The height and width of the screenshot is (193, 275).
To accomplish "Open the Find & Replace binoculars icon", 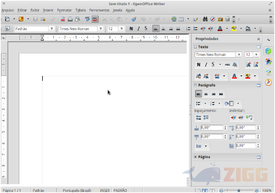I will [205, 19].
